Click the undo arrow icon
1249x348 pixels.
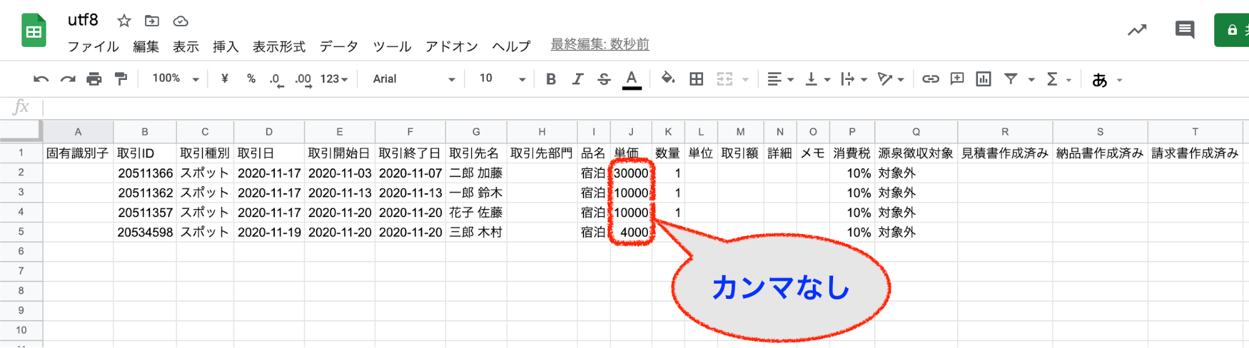41,79
